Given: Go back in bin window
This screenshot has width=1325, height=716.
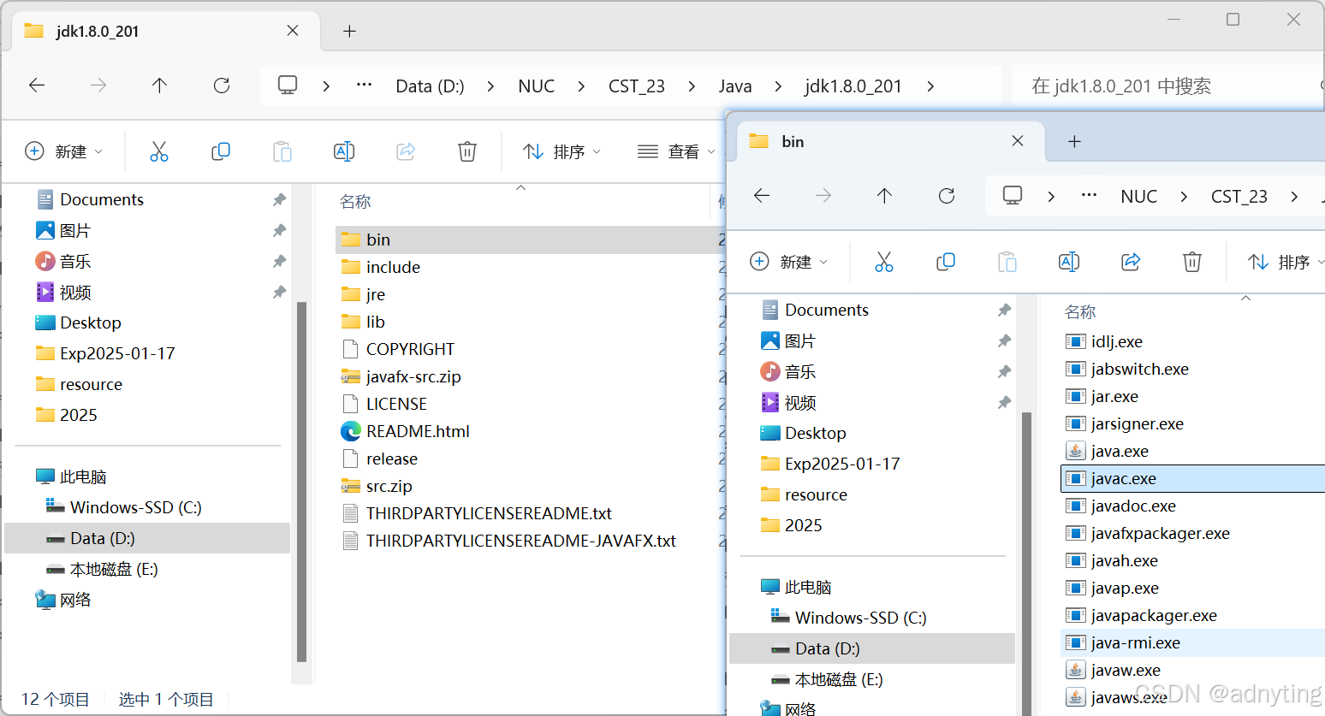Looking at the screenshot, I should tap(762, 196).
